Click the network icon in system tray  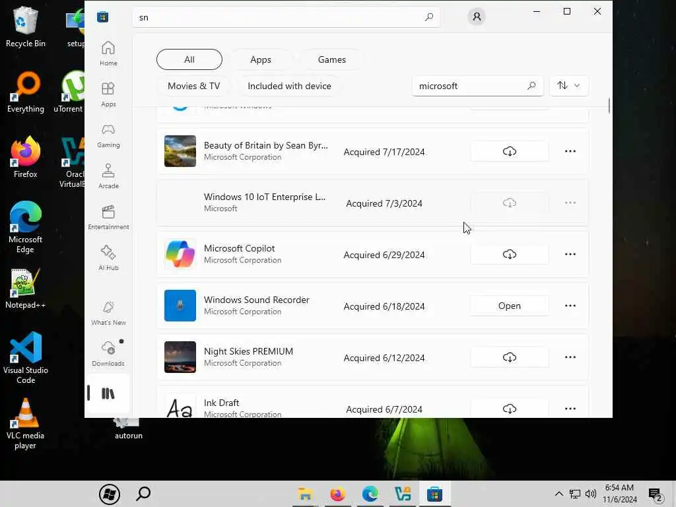click(x=575, y=494)
